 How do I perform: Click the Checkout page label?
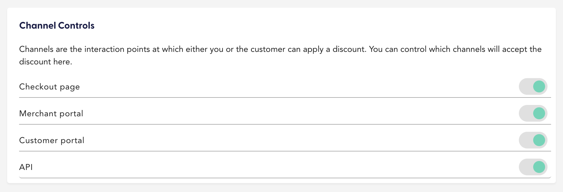(x=50, y=87)
